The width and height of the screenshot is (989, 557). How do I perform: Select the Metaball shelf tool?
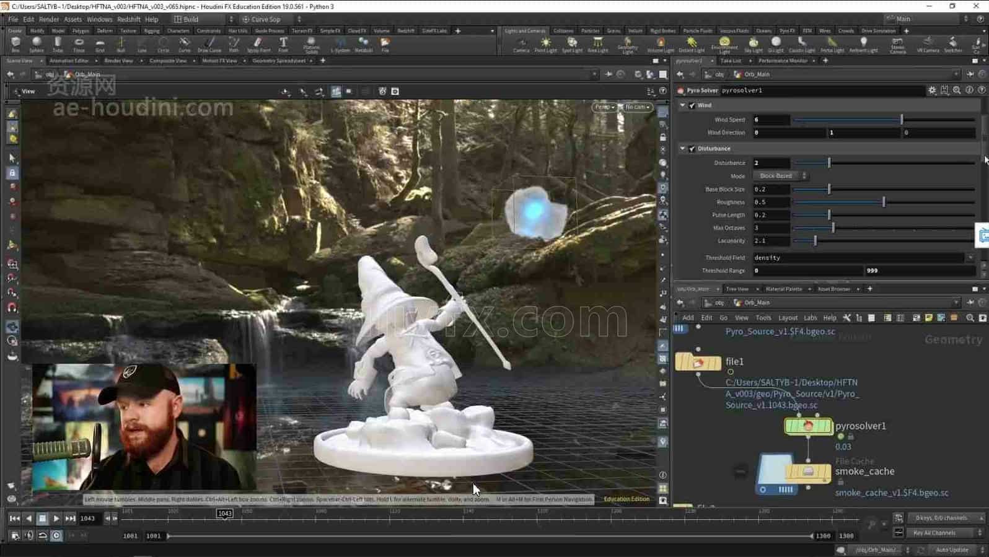(363, 44)
